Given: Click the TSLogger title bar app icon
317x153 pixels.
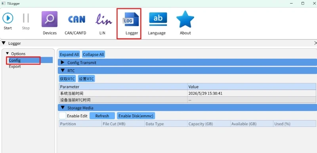Looking at the screenshot, I should click(4, 4).
